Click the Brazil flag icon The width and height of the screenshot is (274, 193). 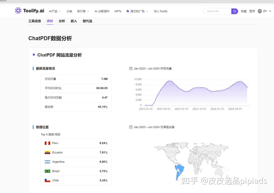(x=47, y=171)
